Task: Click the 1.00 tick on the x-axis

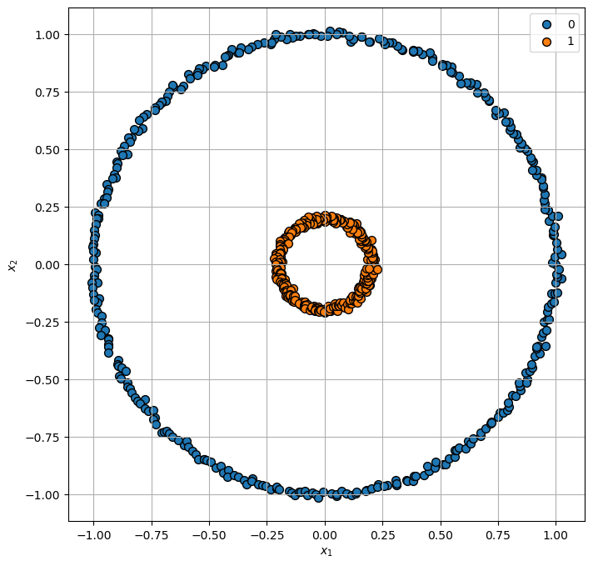Action: (x=556, y=533)
